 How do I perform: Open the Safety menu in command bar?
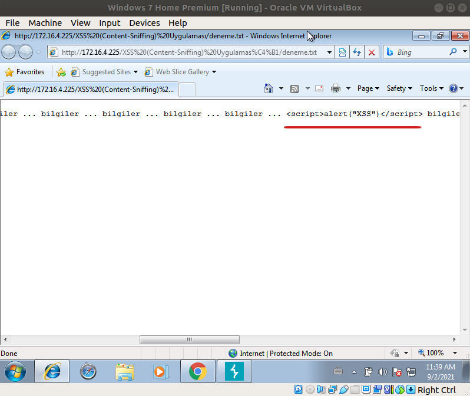[399, 88]
